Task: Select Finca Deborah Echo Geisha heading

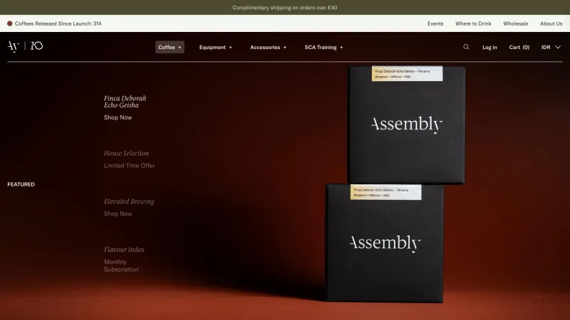Action: (125, 102)
